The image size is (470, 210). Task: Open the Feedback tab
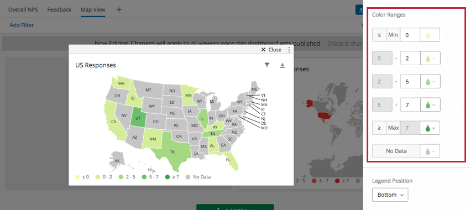(59, 9)
